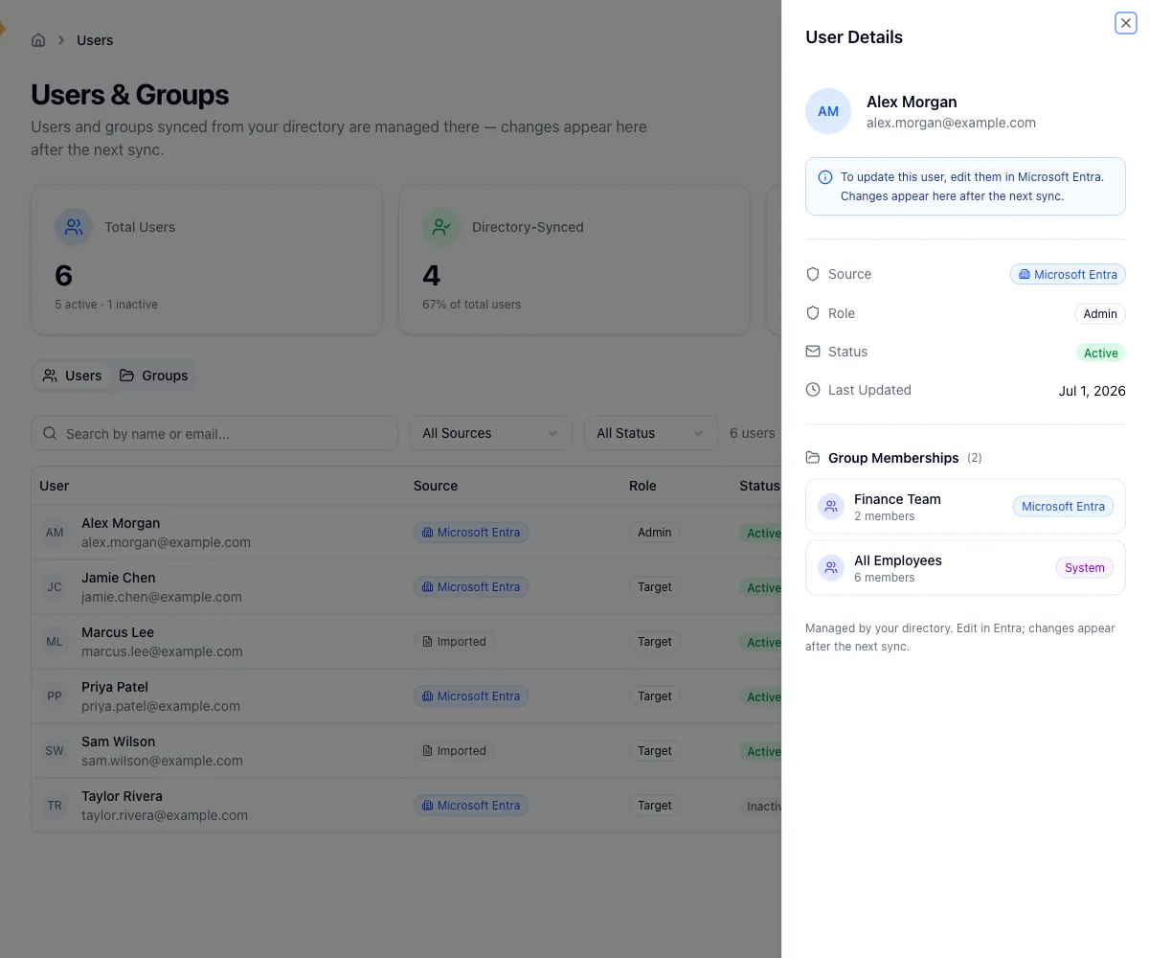Click the clock icon next to Last Updated
1149x958 pixels.
click(x=813, y=390)
